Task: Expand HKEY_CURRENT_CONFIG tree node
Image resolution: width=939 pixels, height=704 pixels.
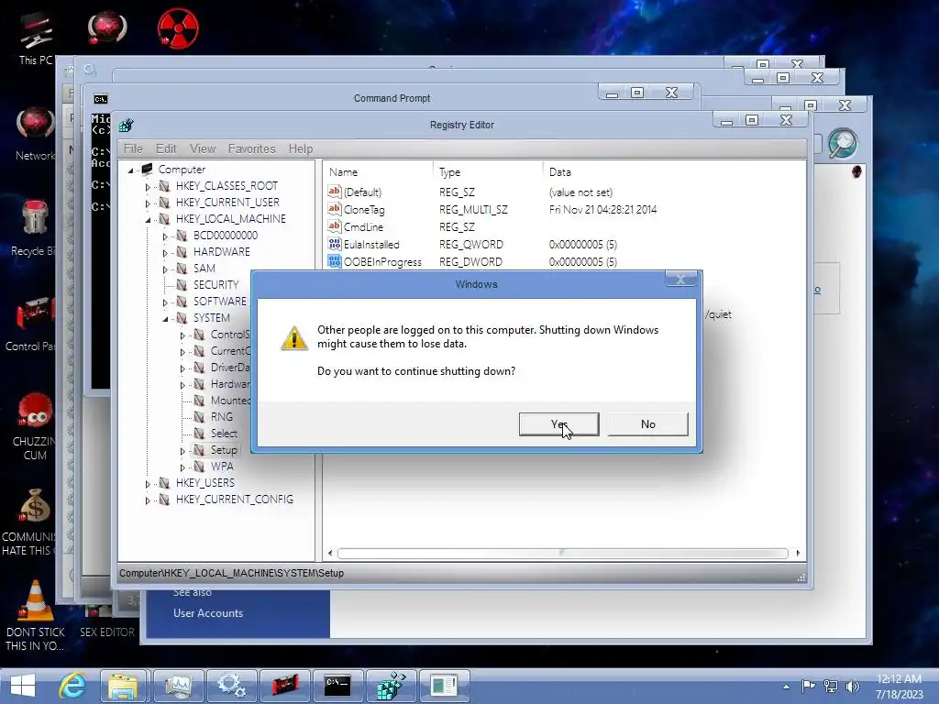Action: 148,500
